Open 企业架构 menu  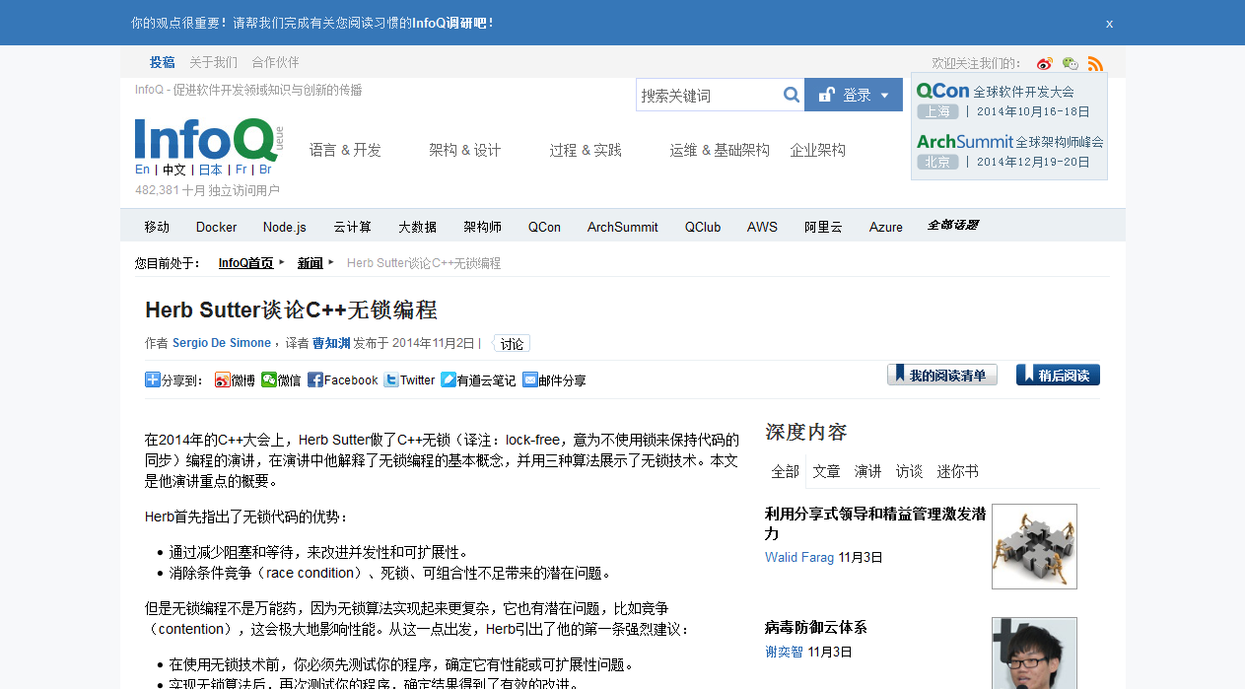click(x=818, y=150)
